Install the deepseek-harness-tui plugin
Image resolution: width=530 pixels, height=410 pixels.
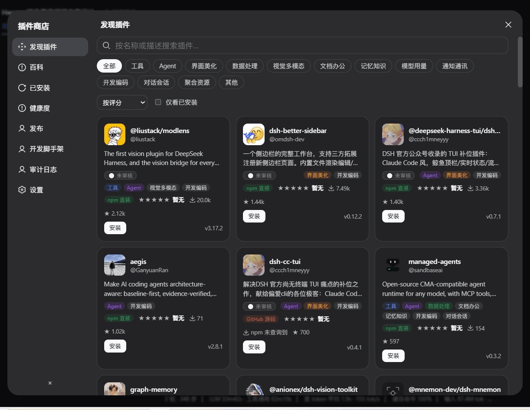pyautogui.click(x=393, y=216)
